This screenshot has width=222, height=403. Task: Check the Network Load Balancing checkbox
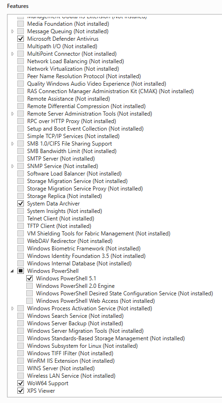[21, 61]
